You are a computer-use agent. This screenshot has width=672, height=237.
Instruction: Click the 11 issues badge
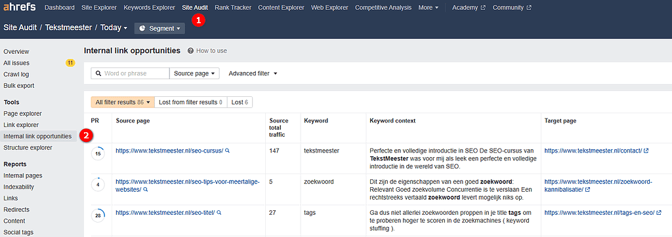(x=70, y=63)
